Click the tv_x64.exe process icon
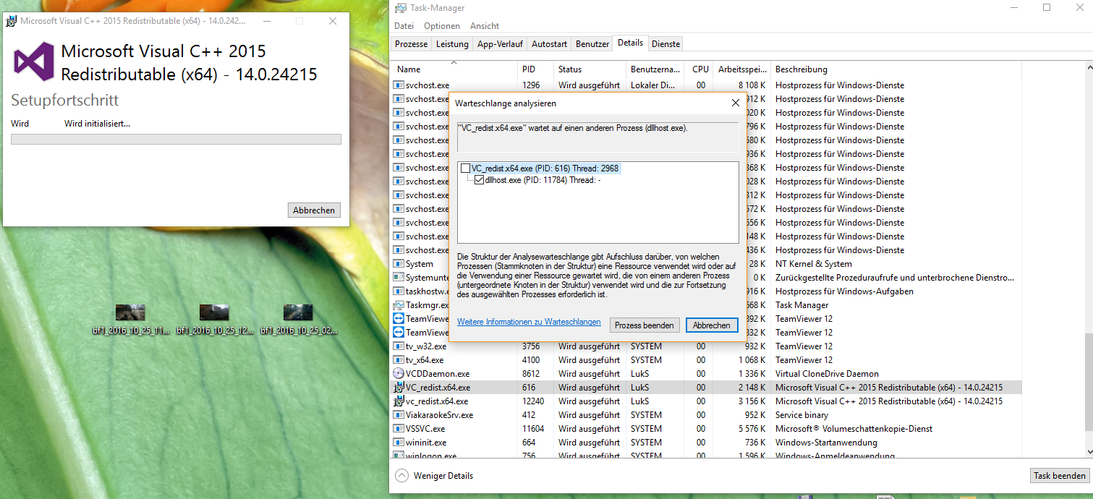The image size is (1093, 499). click(399, 360)
